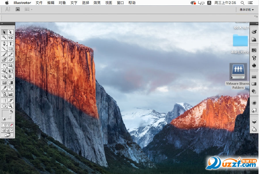Swap fill and stroke colors
259x174 pixels.
(12, 111)
